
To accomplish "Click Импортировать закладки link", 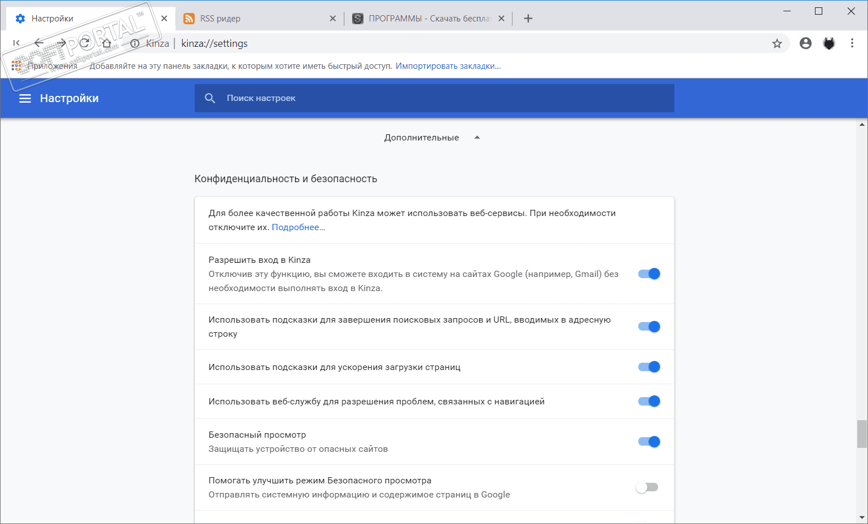I will pyautogui.click(x=448, y=66).
